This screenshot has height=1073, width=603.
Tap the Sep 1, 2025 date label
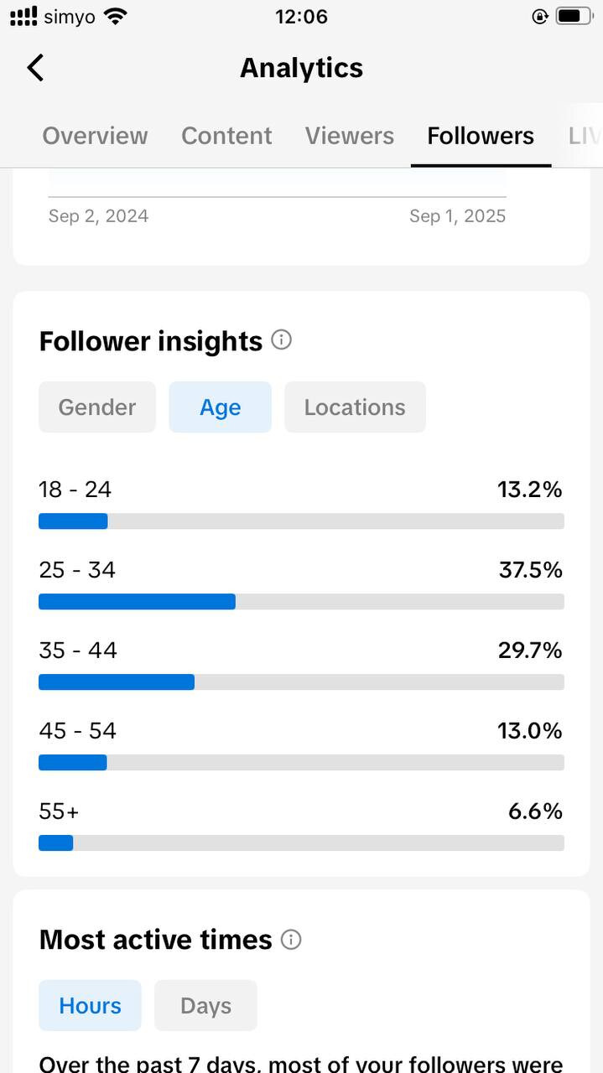(x=457, y=216)
